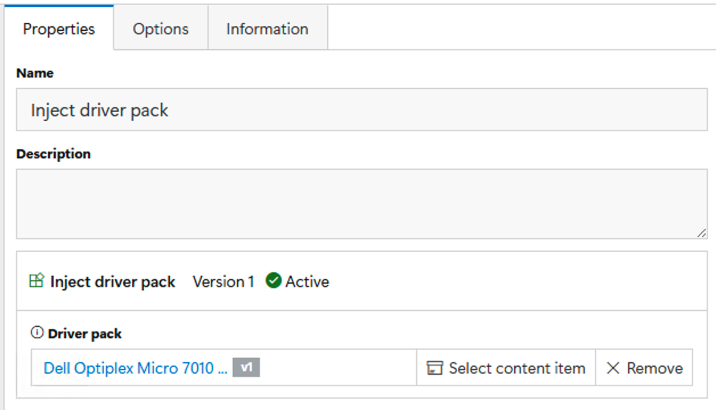Click the v1 version badge

(x=247, y=368)
